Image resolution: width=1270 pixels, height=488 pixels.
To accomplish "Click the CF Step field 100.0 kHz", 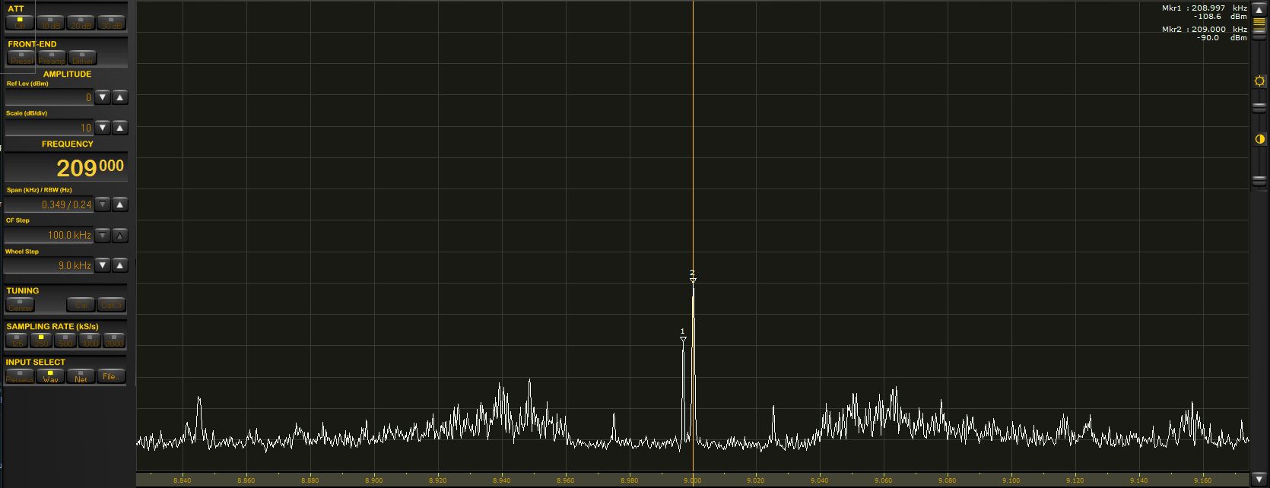I will (x=49, y=236).
